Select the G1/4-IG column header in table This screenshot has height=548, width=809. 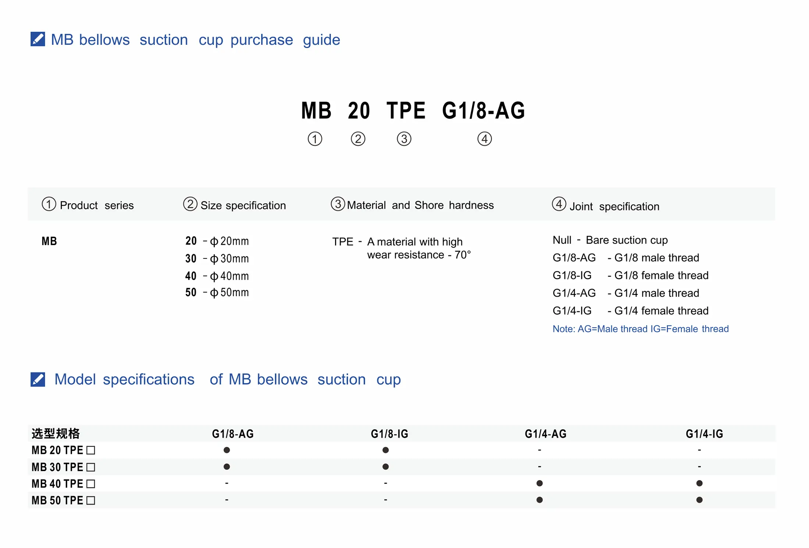(704, 434)
